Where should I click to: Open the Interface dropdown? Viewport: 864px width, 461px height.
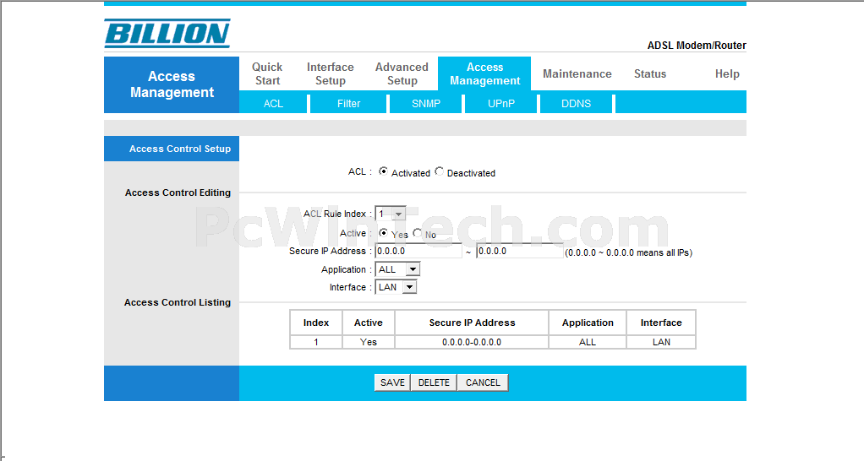396,287
